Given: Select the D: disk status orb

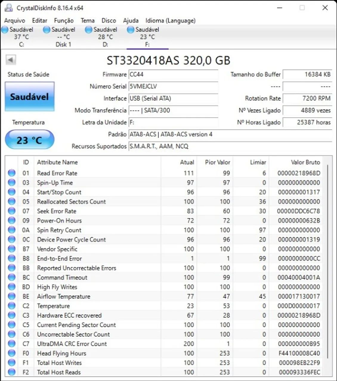Looking at the screenshot, I should [89, 29].
